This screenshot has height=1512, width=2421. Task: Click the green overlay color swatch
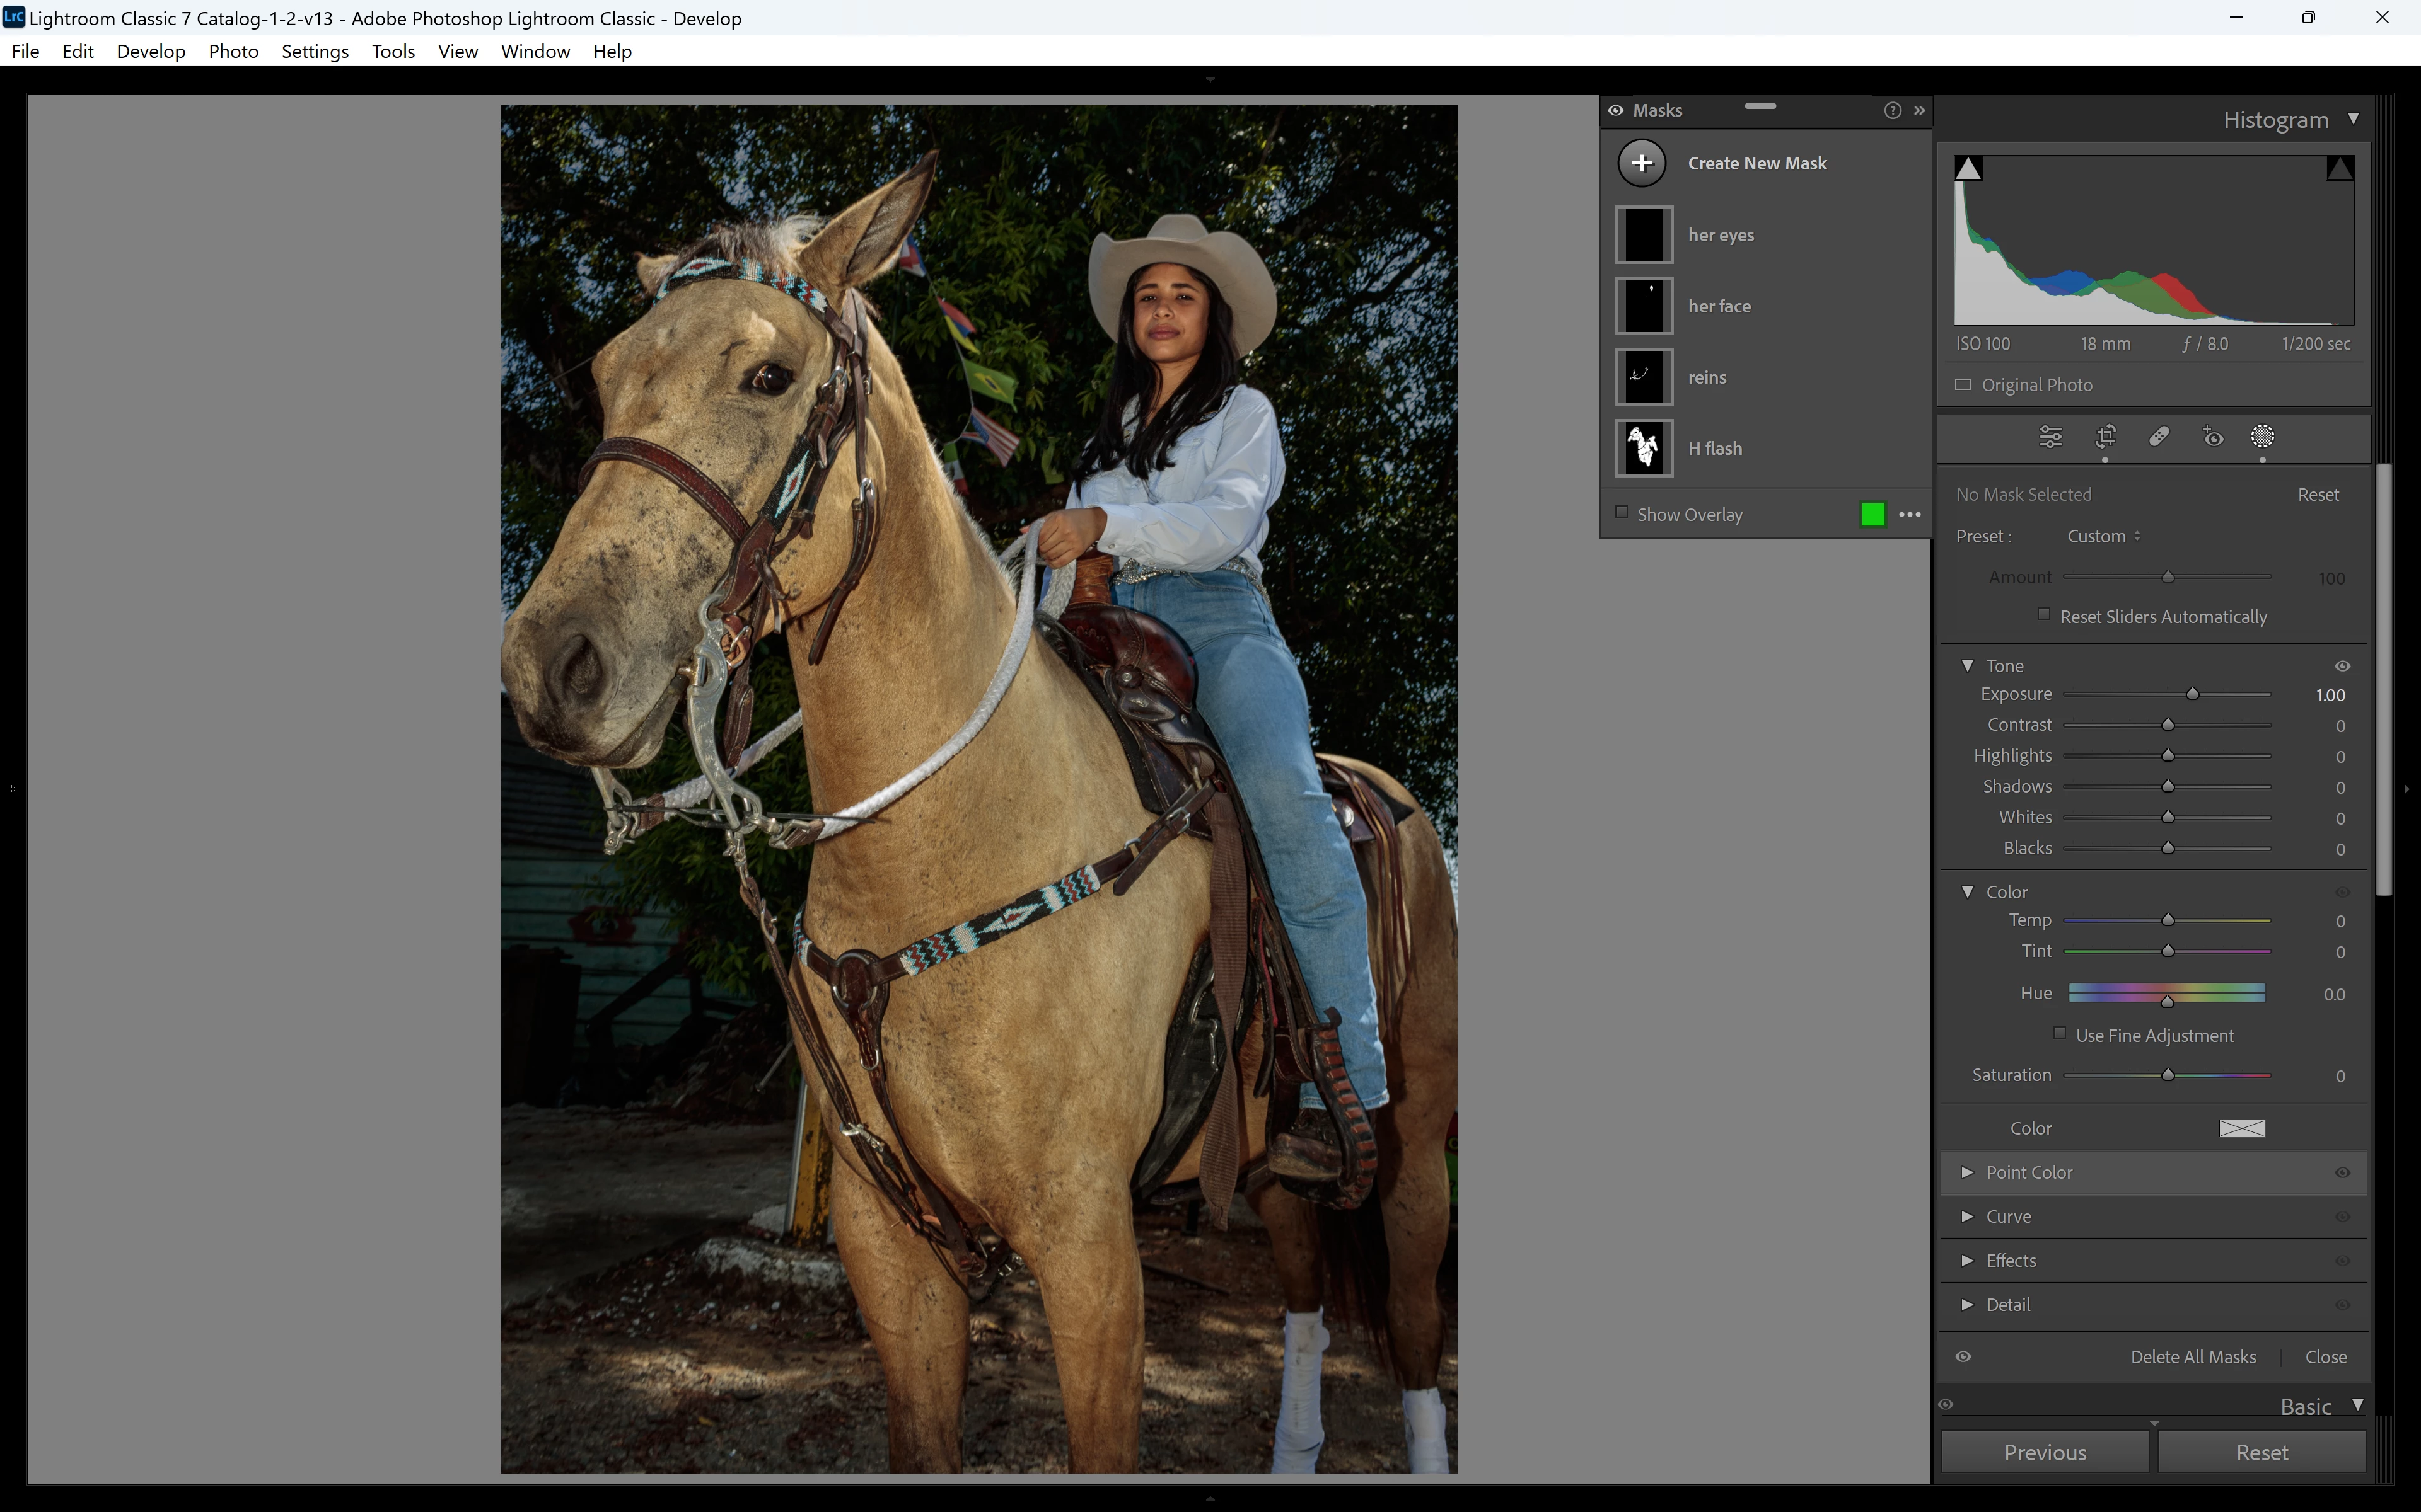[1872, 515]
